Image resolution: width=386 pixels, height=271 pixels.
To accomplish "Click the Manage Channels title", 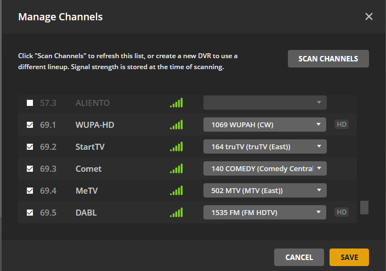I will pyautogui.click(x=60, y=17).
